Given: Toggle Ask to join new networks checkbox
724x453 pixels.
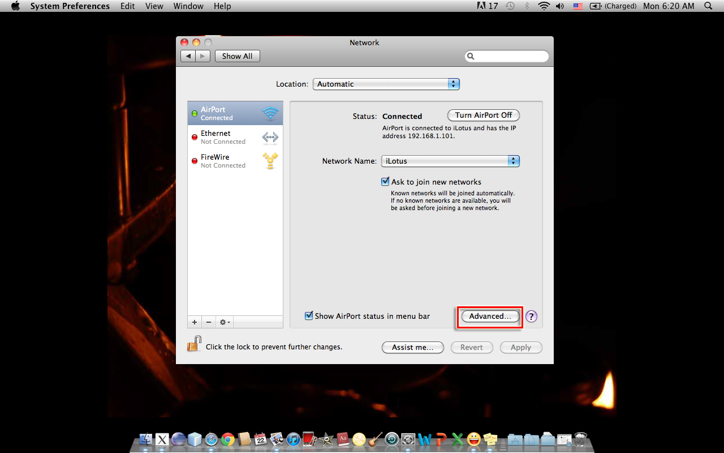Looking at the screenshot, I should [x=385, y=182].
